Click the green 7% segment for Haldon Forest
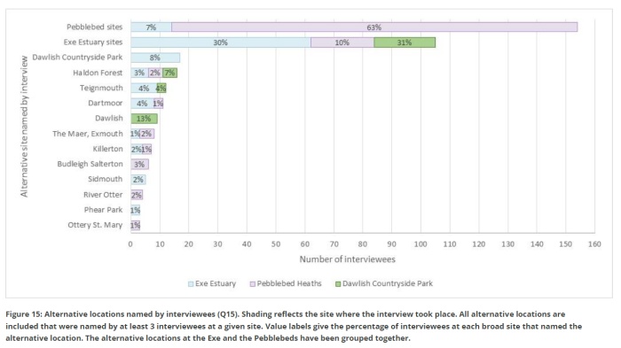621x348 pixels. click(169, 73)
